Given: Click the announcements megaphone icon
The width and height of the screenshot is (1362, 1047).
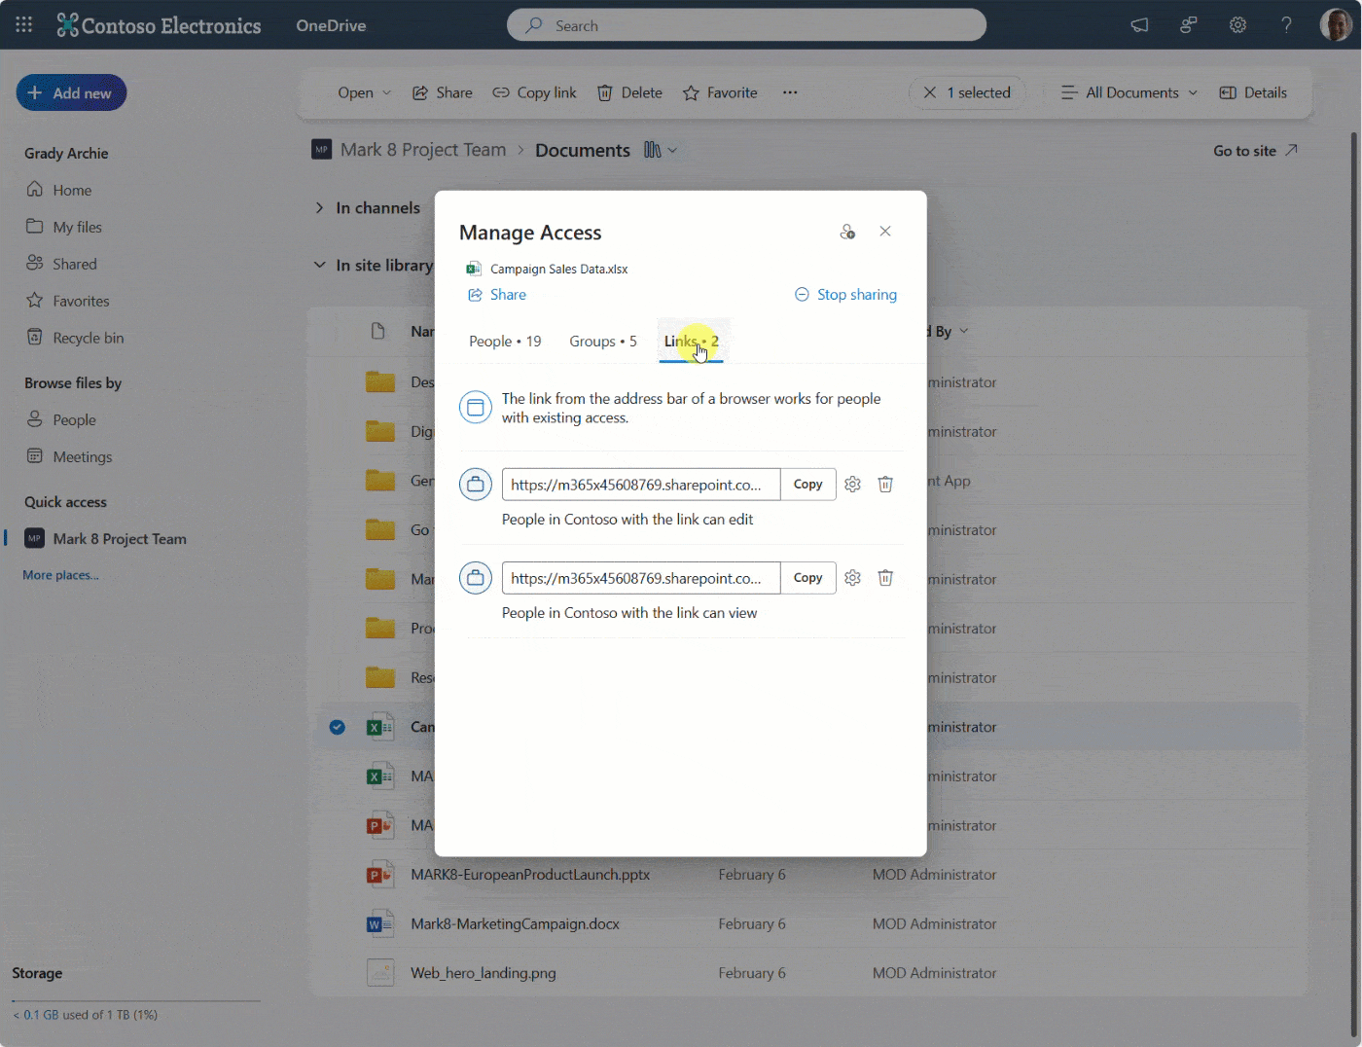Looking at the screenshot, I should (1139, 24).
